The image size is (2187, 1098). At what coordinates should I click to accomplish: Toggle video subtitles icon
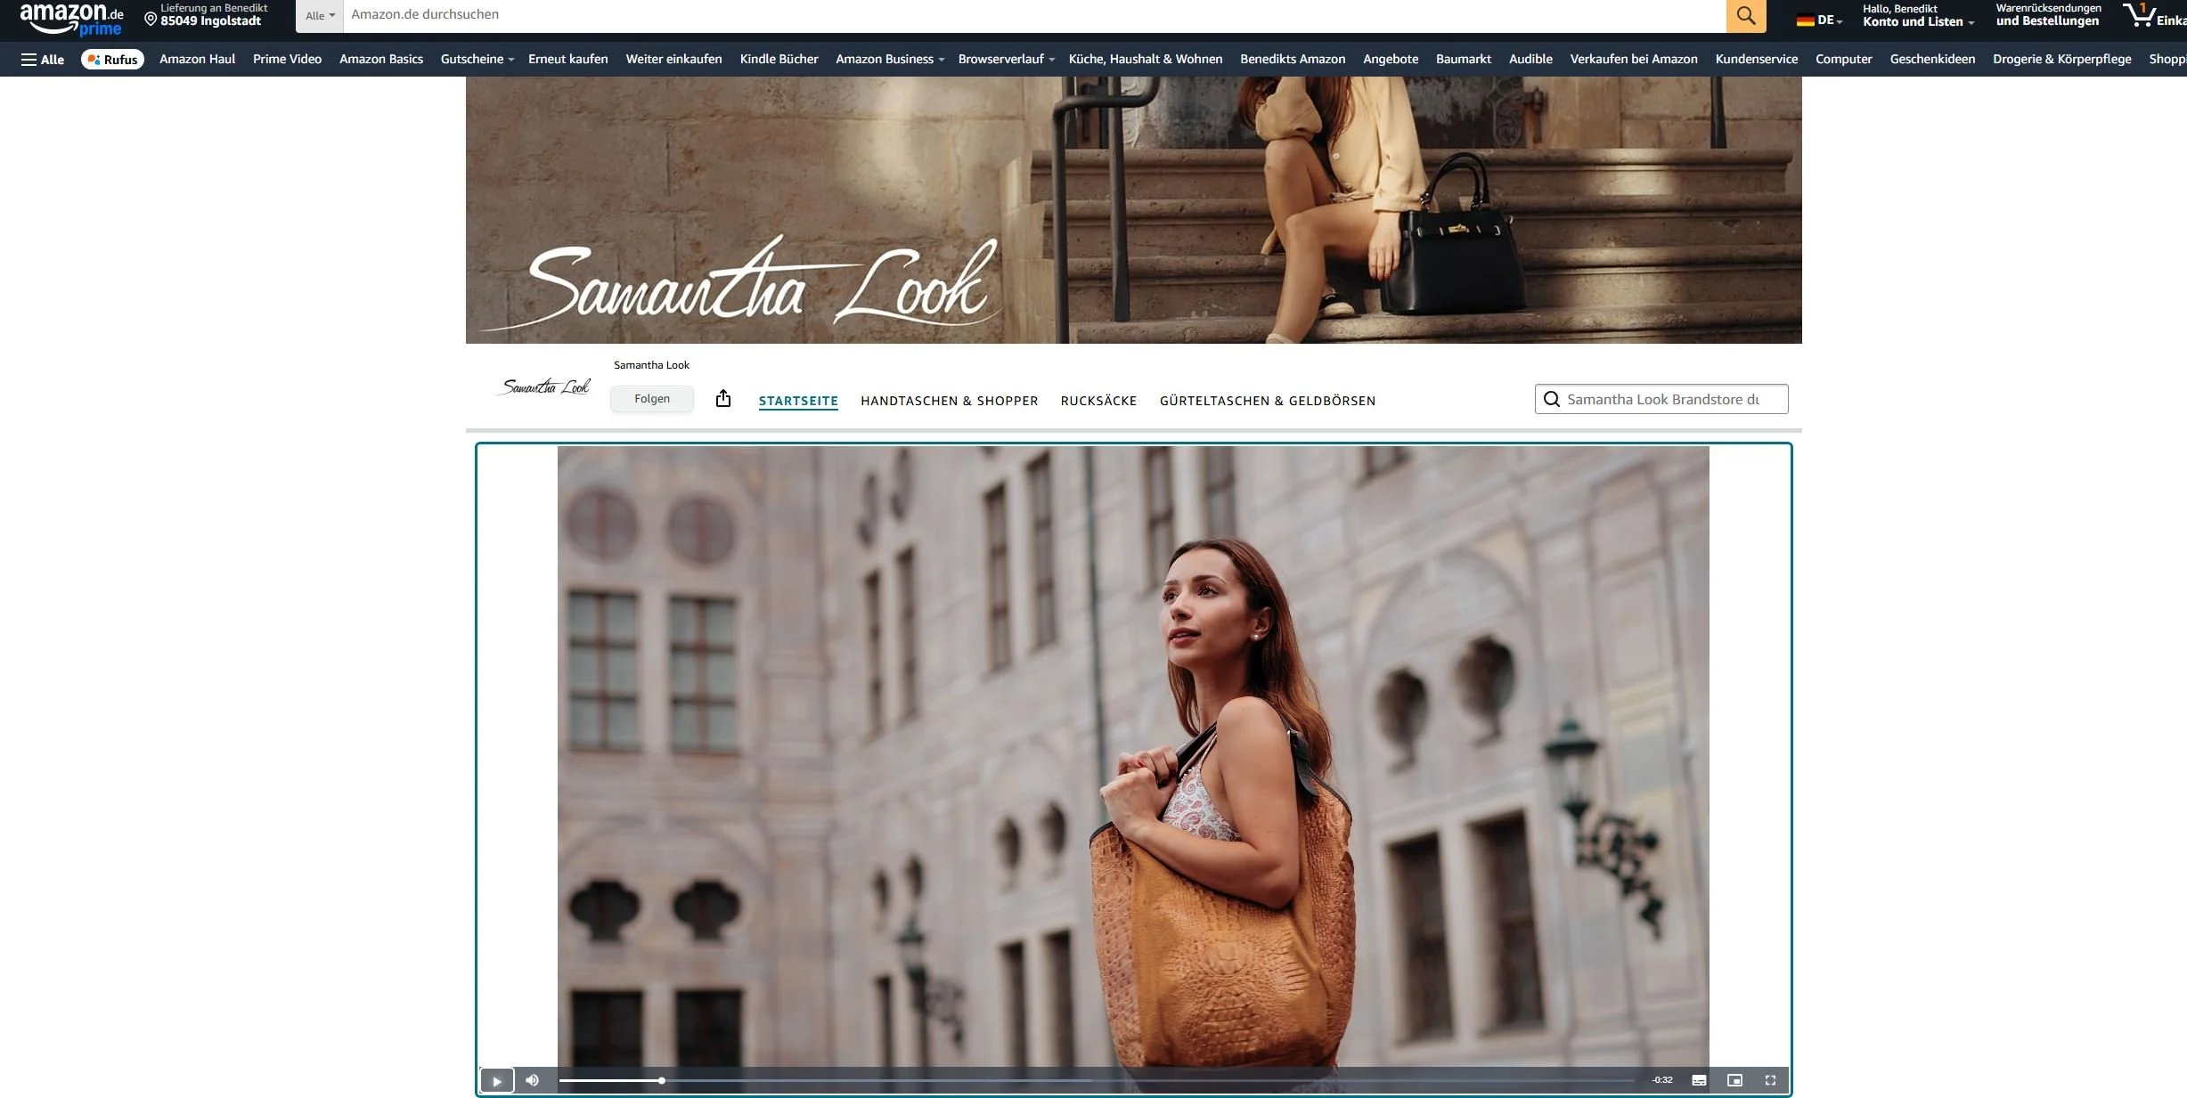point(1699,1080)
